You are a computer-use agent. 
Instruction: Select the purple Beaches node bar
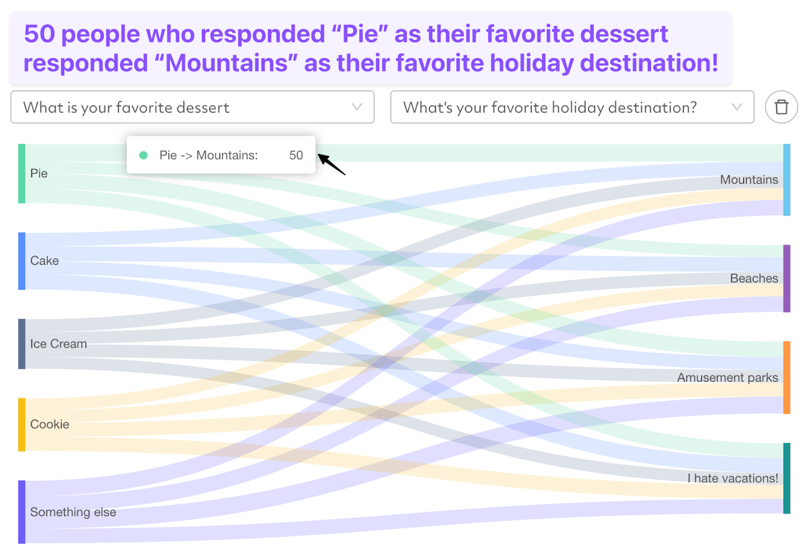pyautogui.click(x=786, y=278)
